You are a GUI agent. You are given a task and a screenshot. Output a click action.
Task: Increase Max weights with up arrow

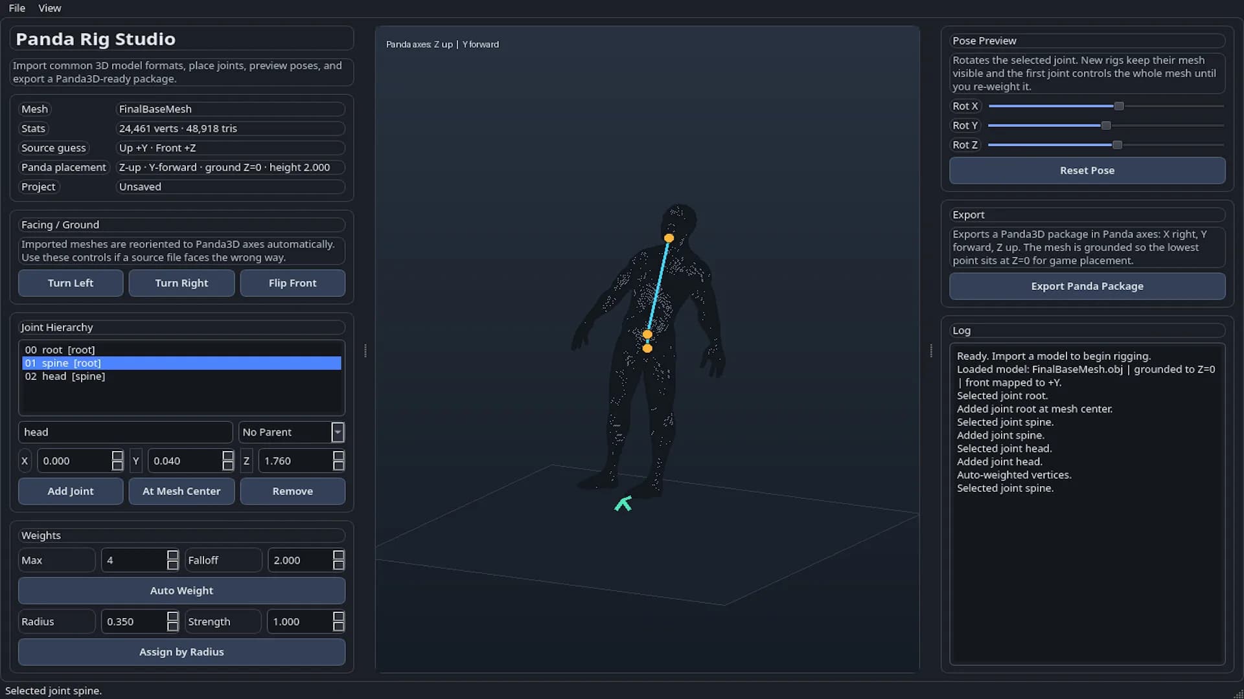tap(172, 555)
